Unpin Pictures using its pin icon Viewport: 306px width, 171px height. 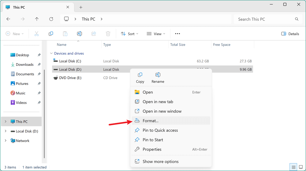tap(39, 84)
